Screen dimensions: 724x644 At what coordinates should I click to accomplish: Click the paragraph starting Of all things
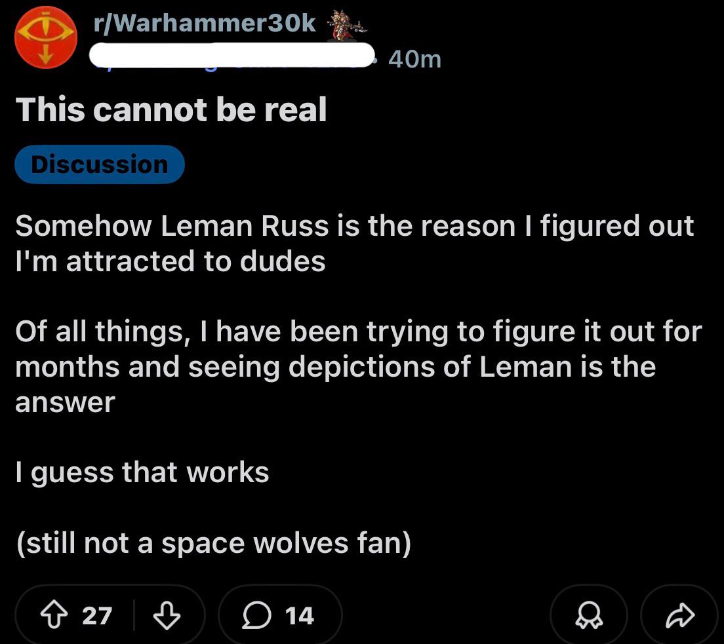click(357, 366)
